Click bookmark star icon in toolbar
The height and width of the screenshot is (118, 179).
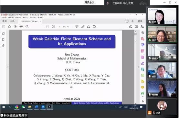click(x=9, y=27)
